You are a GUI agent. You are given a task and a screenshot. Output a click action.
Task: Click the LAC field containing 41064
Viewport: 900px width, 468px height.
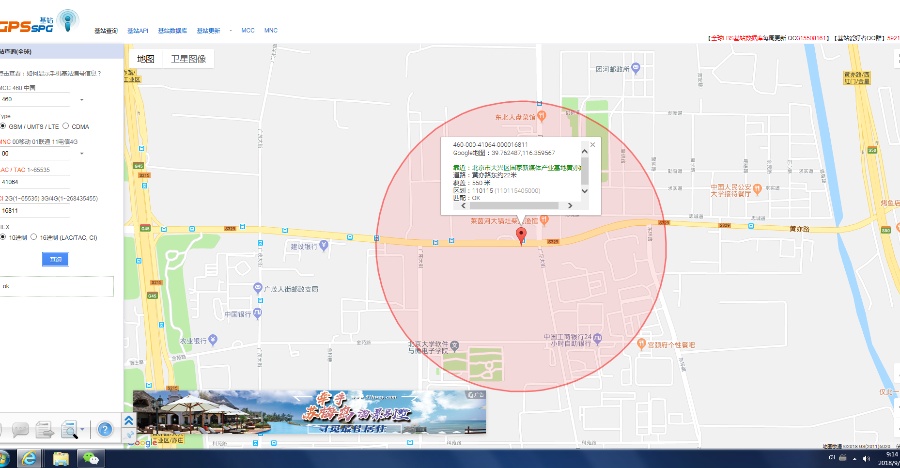35,182
